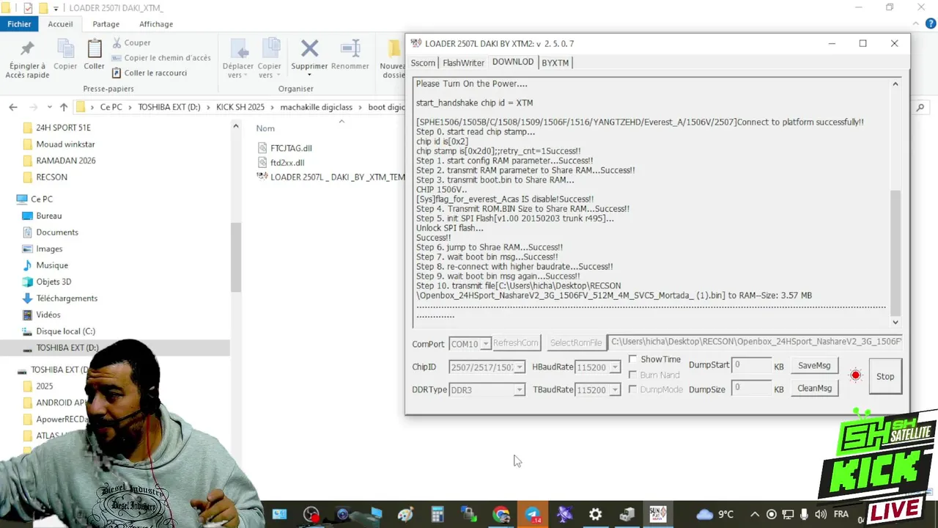The image size is (938, 528).
Task: Switch to the Affichage ribbon tab
Action: [x=156, y=23]
